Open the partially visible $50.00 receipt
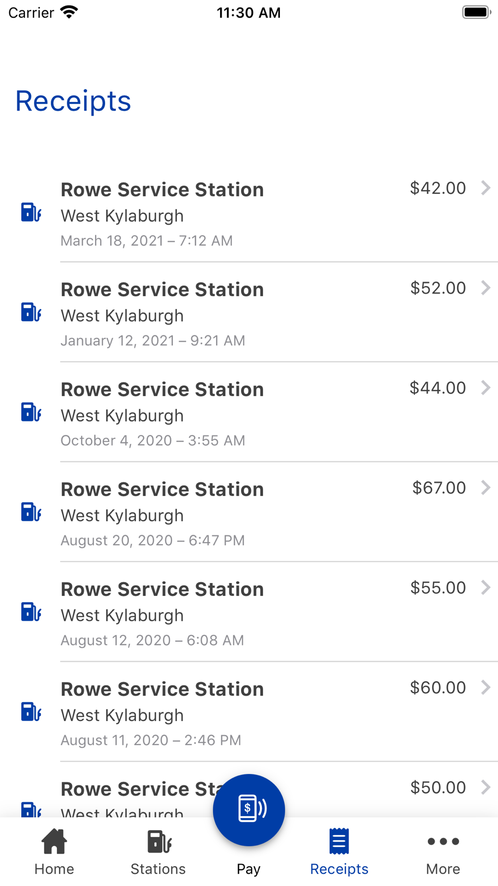 pos(249,789)
